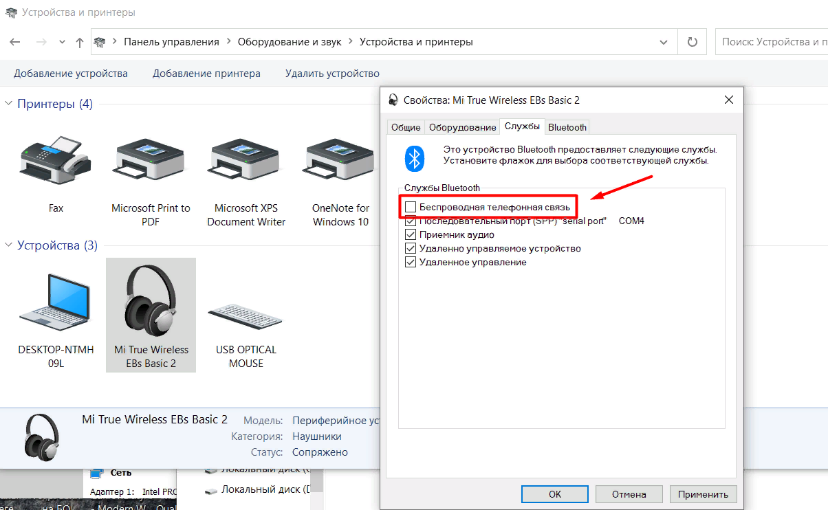Click COM4 port text in services list
Viewport: 828px width, 510px height.
pos(631,221)
